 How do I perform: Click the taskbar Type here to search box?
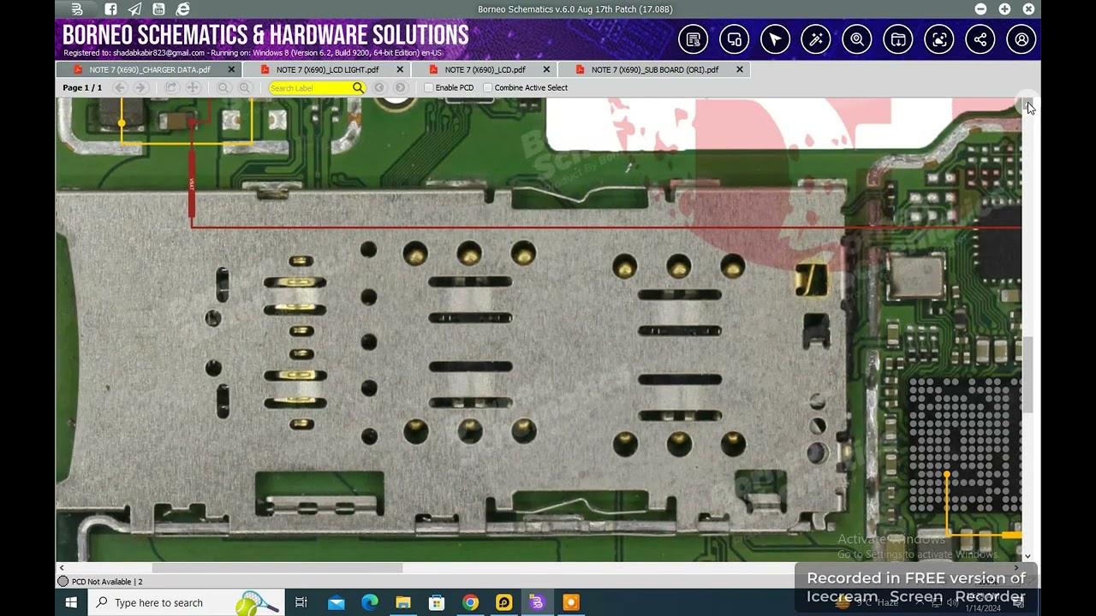pos(186,602)
